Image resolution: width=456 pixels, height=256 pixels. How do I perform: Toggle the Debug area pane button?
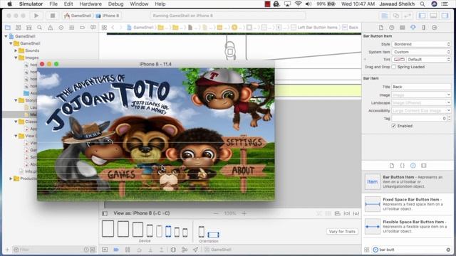click(433, 16)
